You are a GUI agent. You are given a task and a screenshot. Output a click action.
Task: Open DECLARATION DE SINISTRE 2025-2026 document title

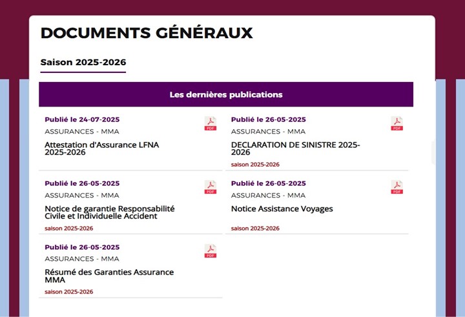click(295, 148)
